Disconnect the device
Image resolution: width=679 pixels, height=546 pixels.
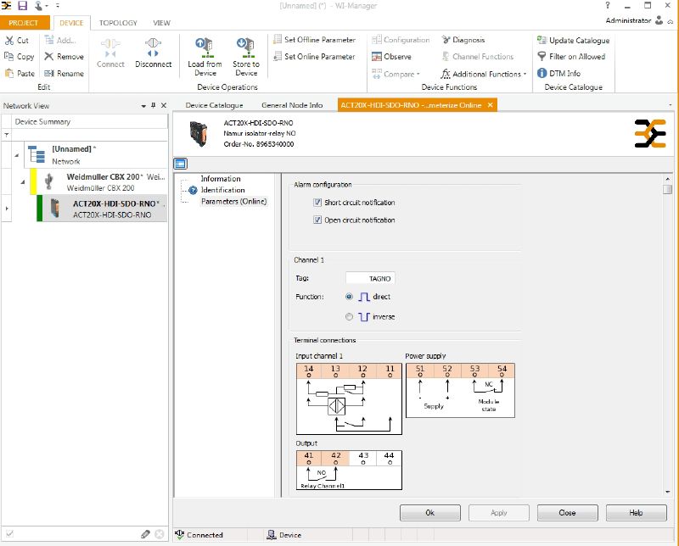154,53
